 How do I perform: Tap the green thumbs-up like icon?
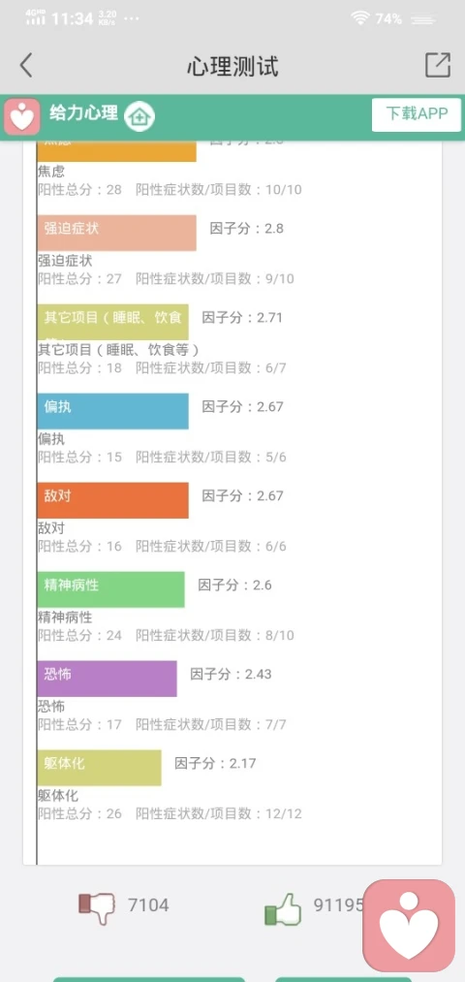click(x=283, y=909)
